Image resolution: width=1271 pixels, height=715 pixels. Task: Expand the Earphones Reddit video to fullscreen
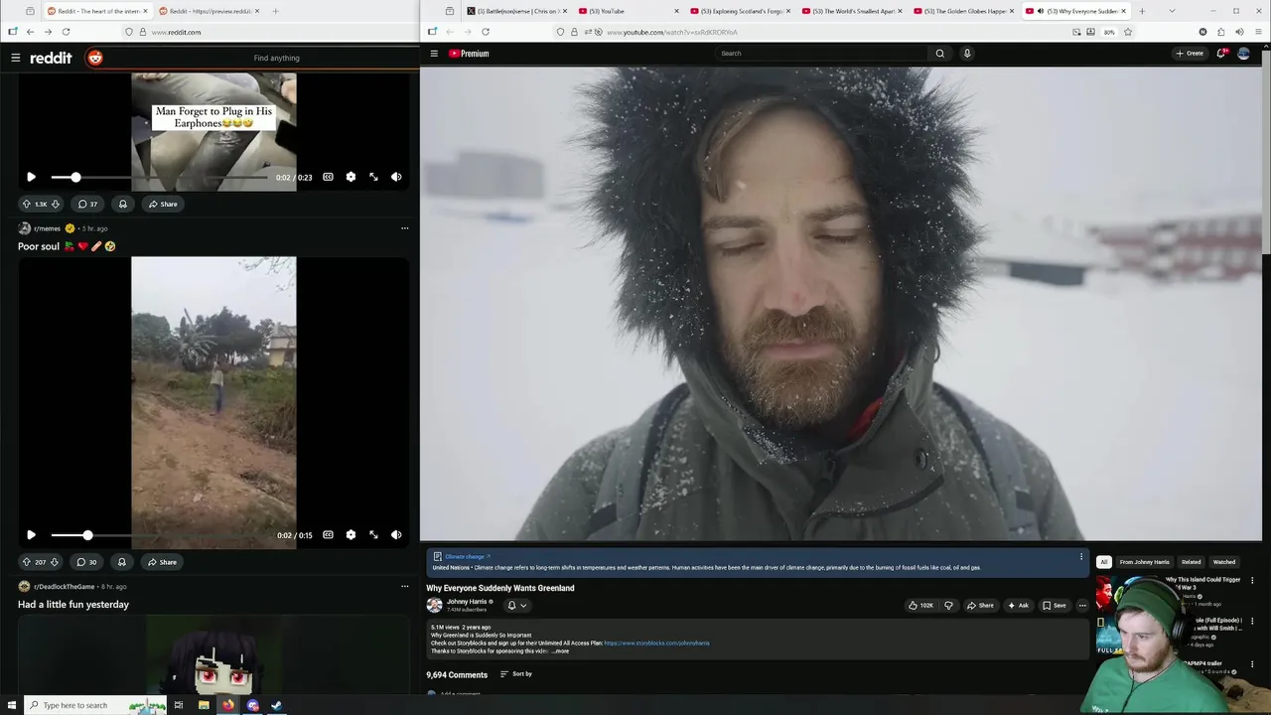pos(373,177)
